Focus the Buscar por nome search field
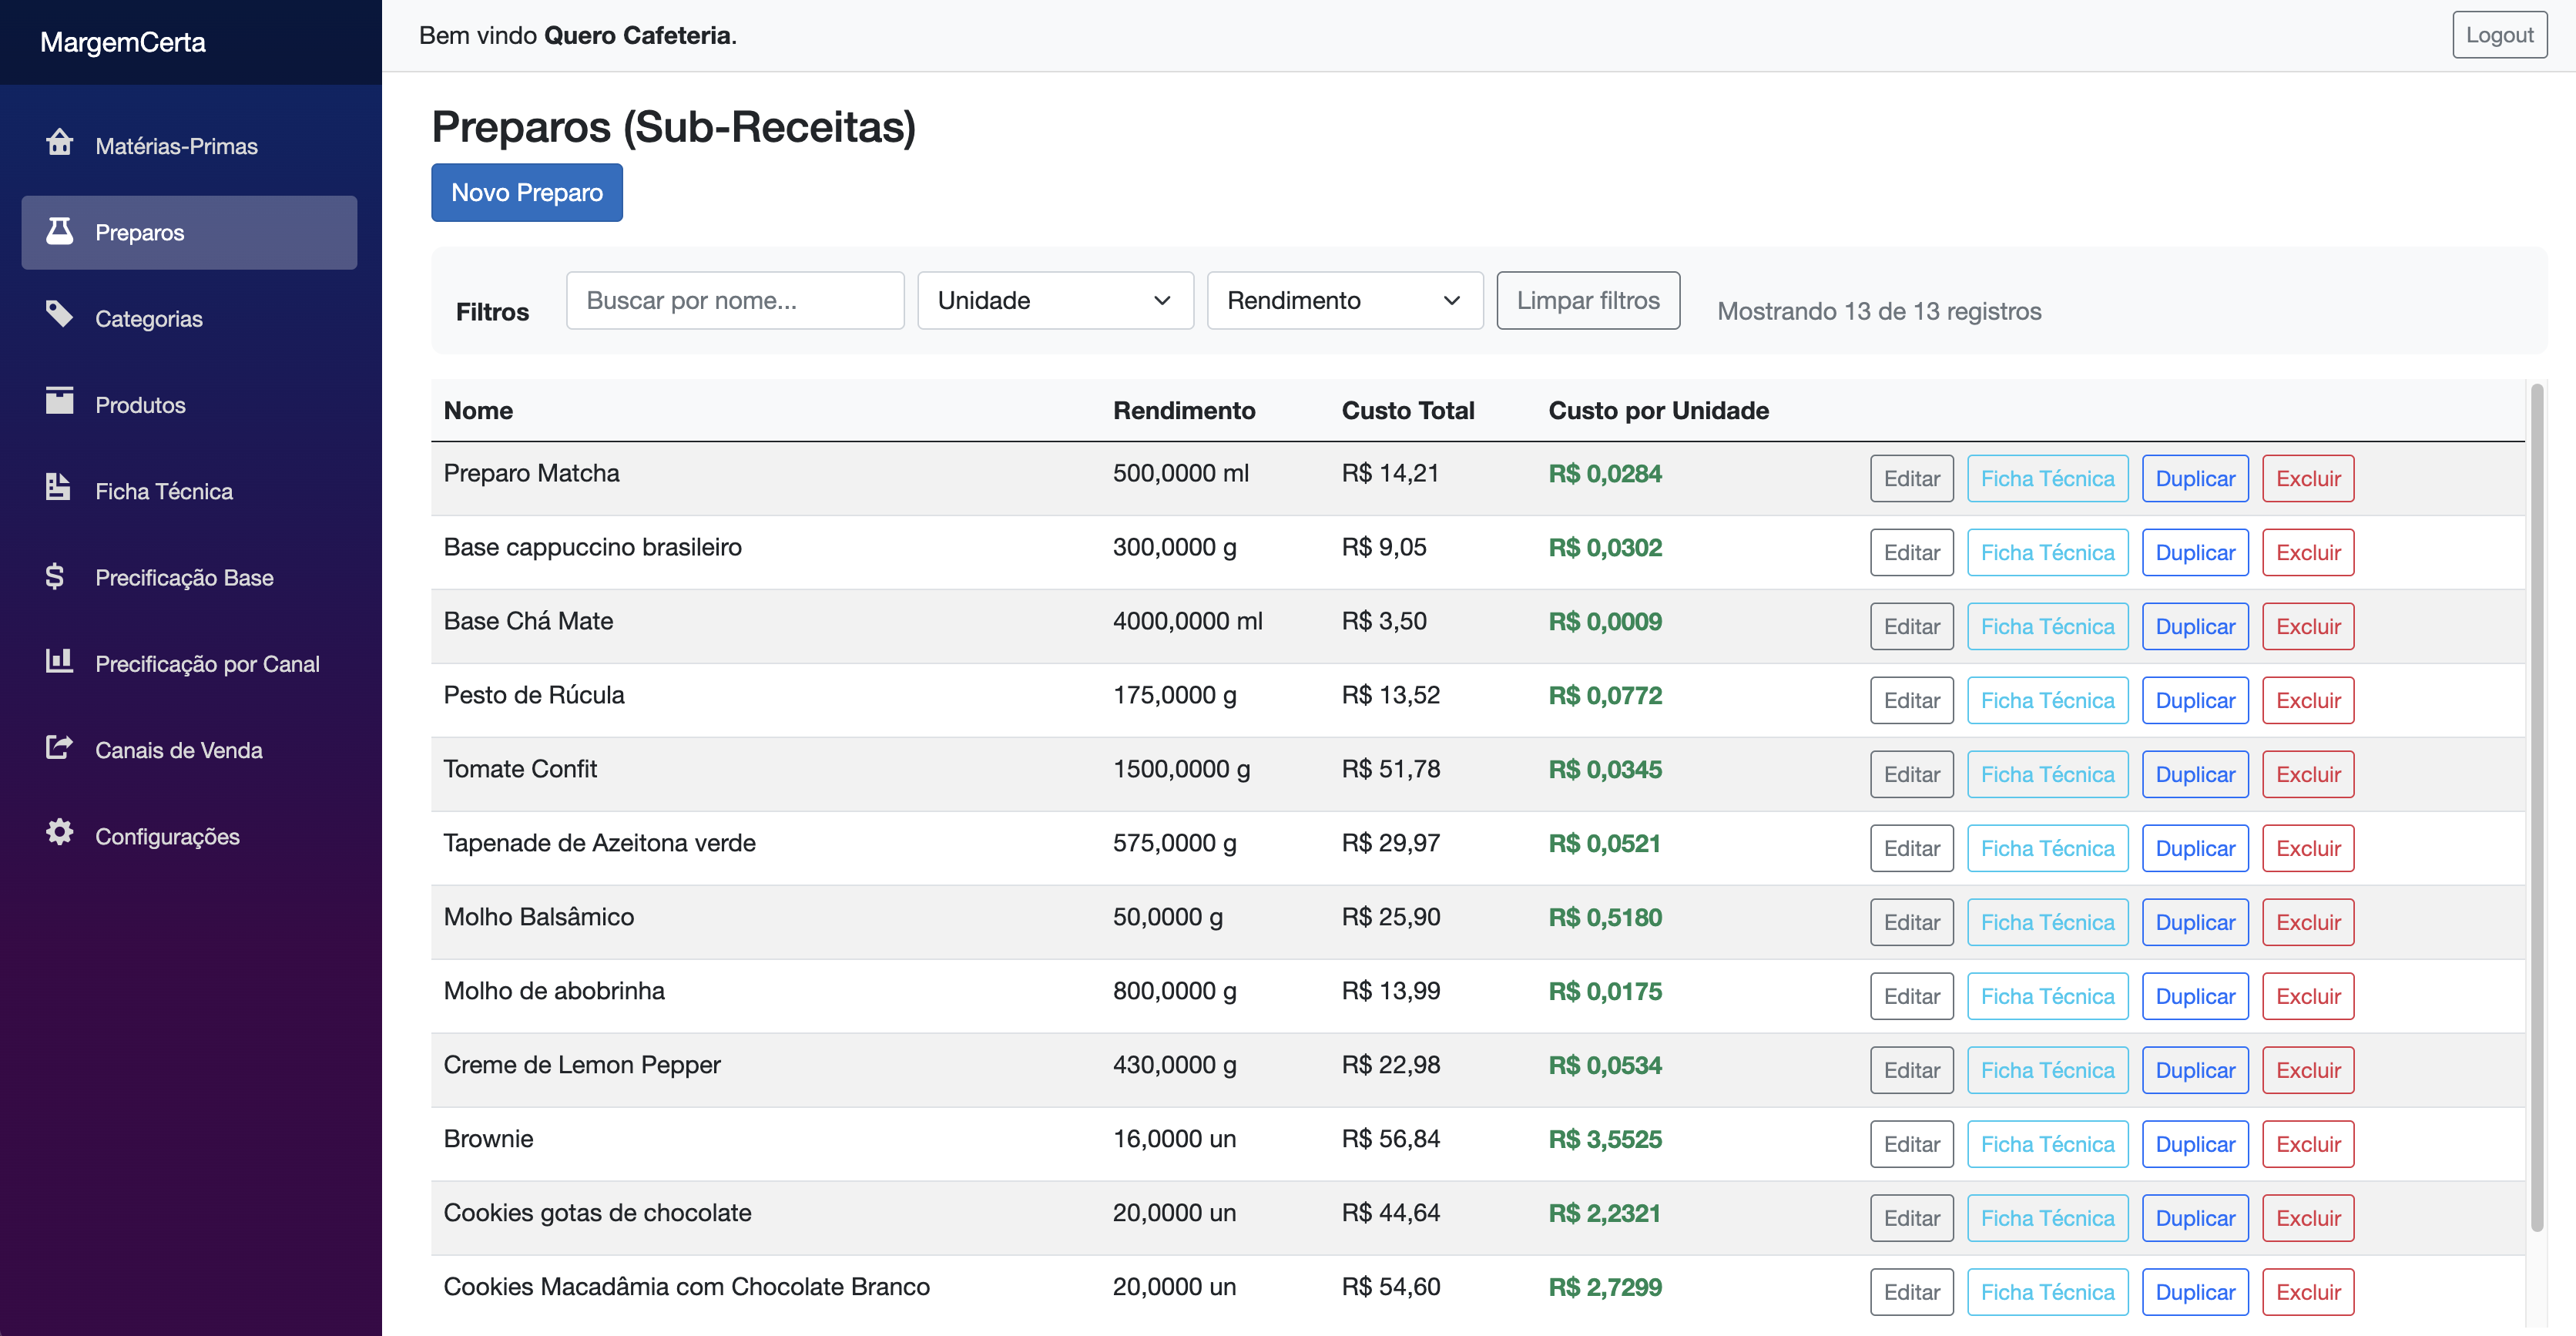 [x=734, y=301]
